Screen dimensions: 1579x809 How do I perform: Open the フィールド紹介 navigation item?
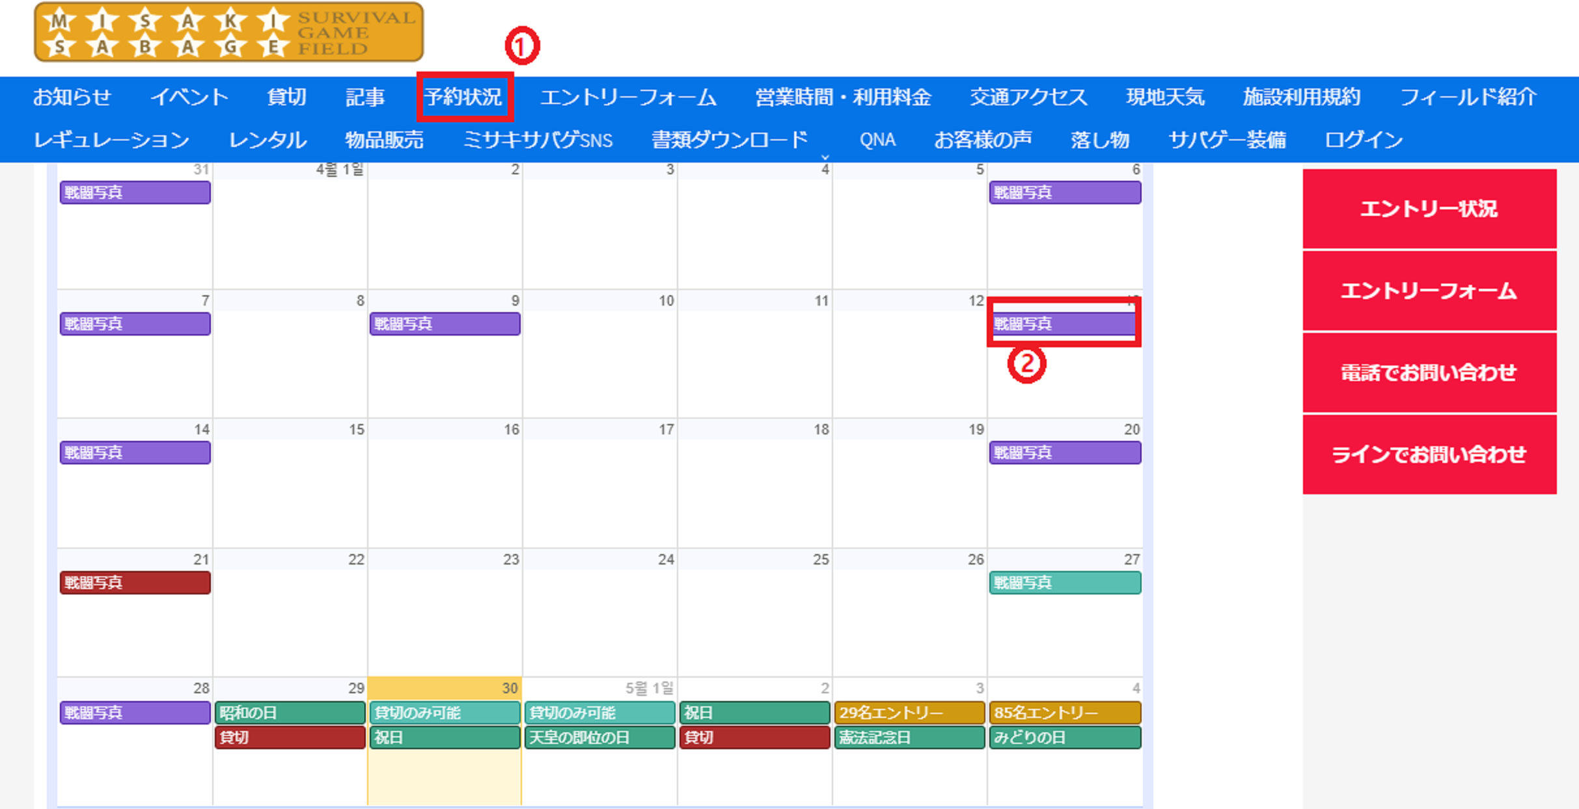point(1468,98)
